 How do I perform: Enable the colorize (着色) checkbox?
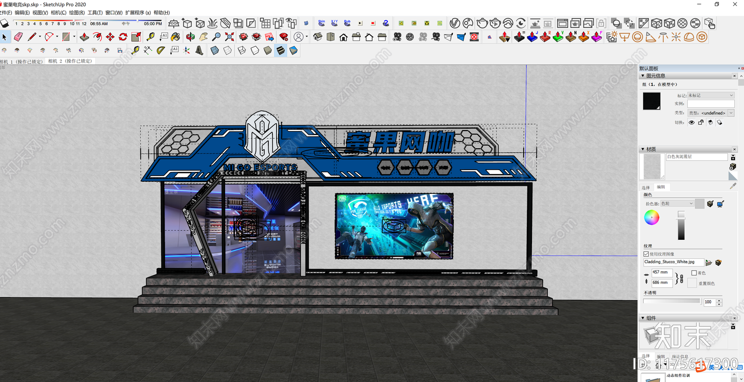[694, 273]
